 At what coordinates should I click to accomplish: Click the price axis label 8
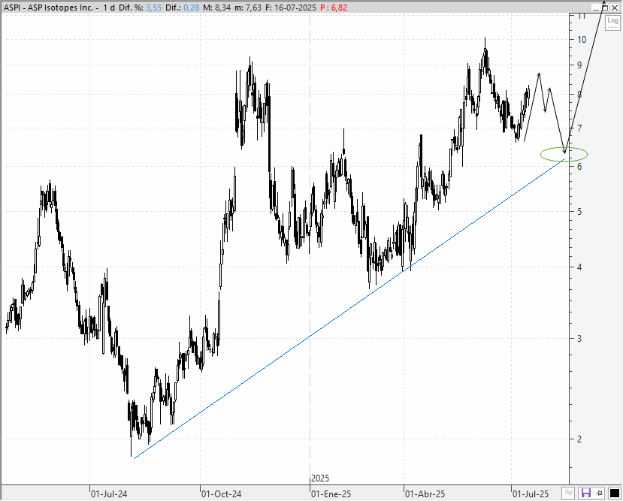(579, 95)
